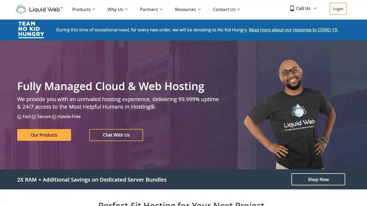Click the Perfect Fit Hosting heading

click(x=182, y=204)
